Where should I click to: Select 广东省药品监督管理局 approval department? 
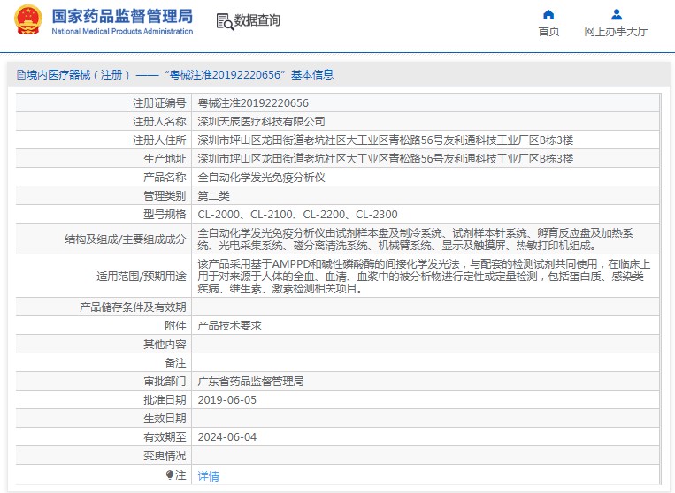pos(250,382)
